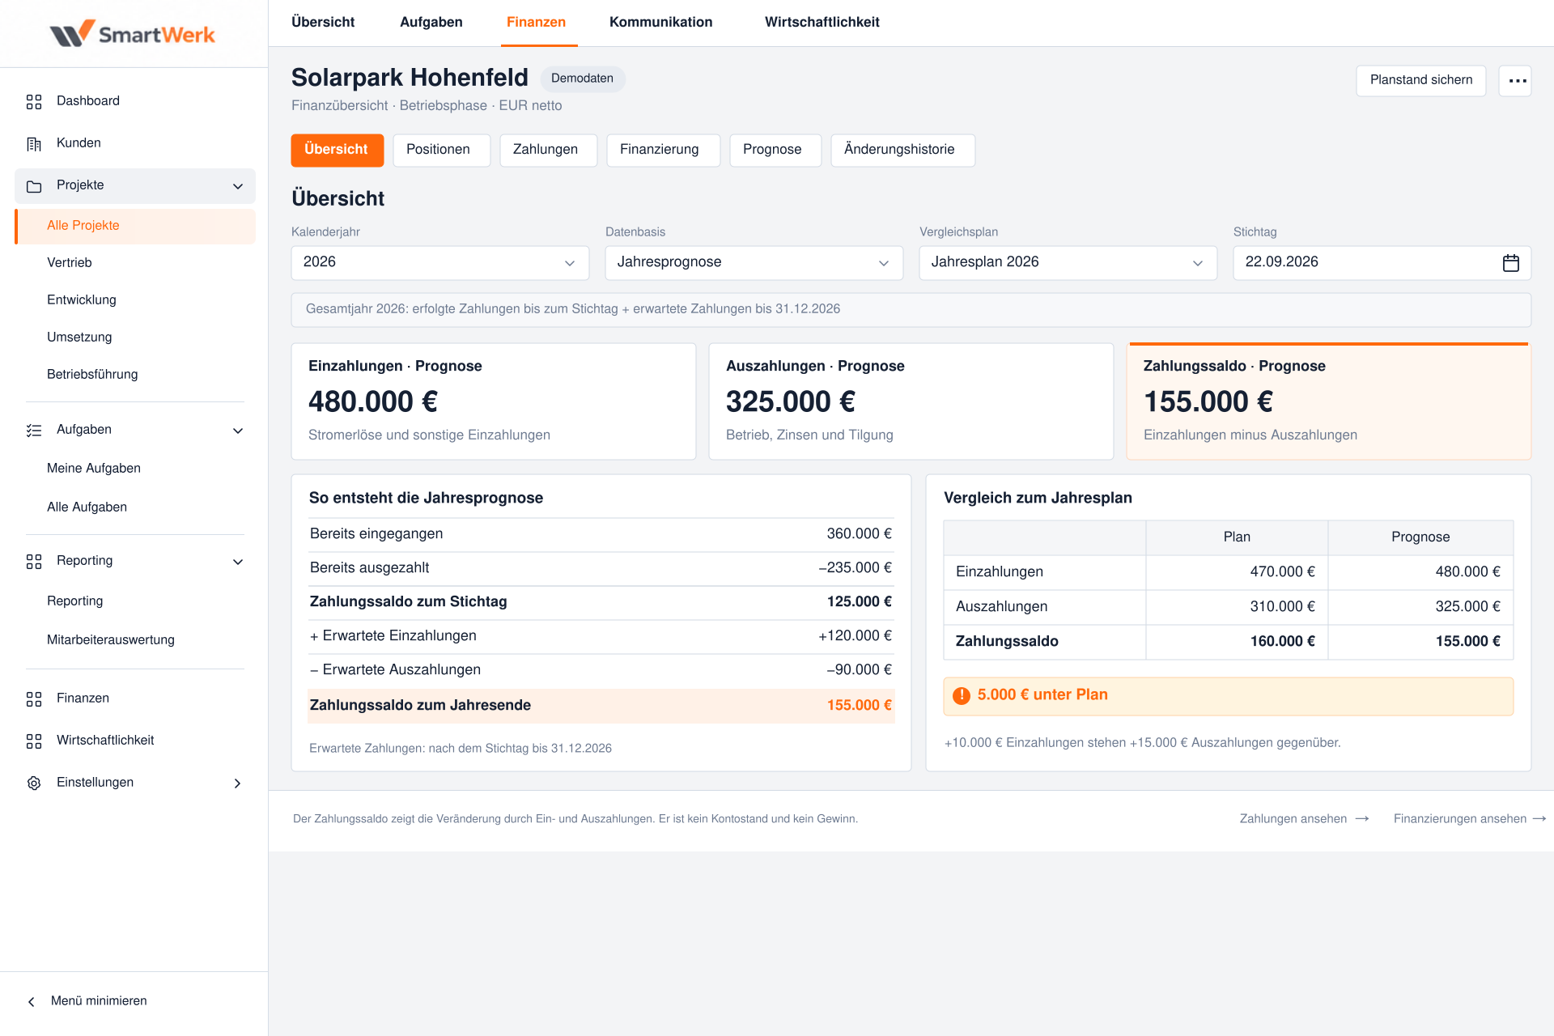Open the Kalenderjahr 2026 dropdown

440,263
